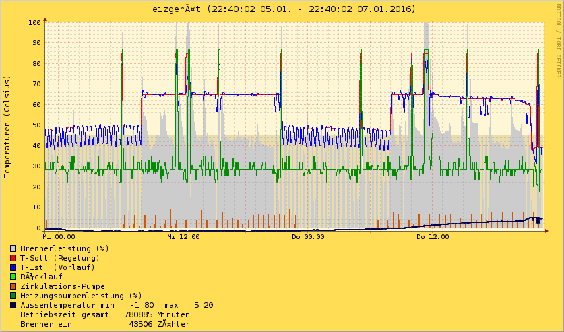Image resolution: width=564 pixels, height=332 pixels.
Task: Click the light green Rücklauf legend swatch
Action: 13,277
